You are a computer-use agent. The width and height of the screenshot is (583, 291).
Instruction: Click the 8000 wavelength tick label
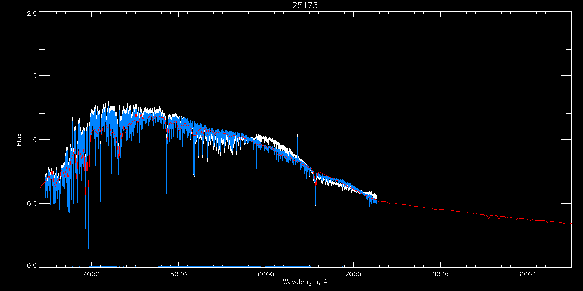click(441, 274)
